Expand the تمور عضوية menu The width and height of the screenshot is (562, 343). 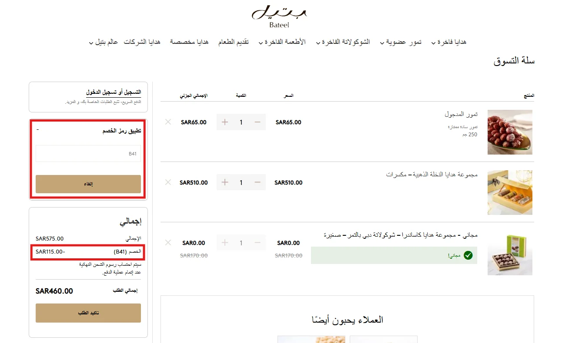click(x=400, y=42)
